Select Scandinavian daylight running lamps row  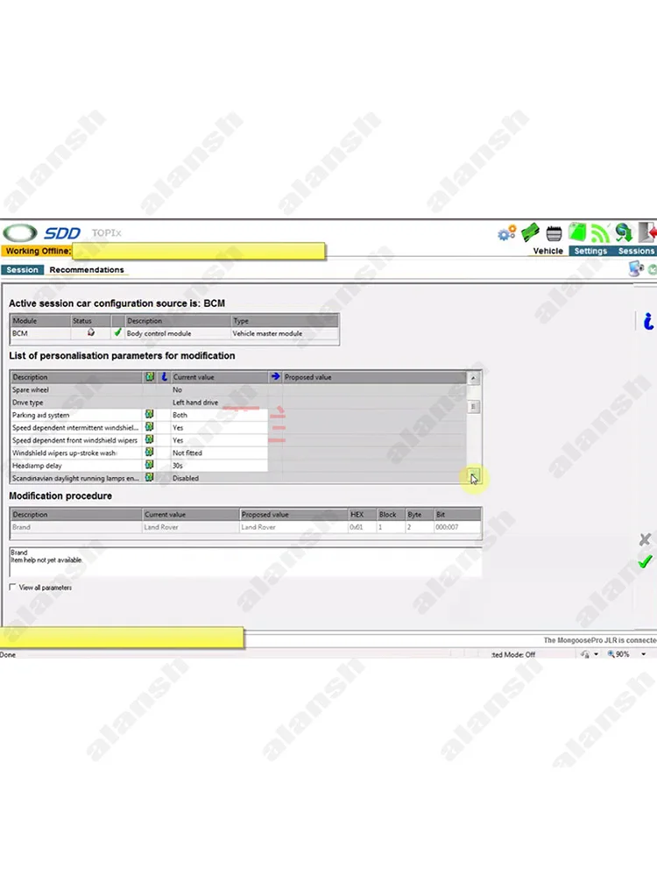pos(238,478)
